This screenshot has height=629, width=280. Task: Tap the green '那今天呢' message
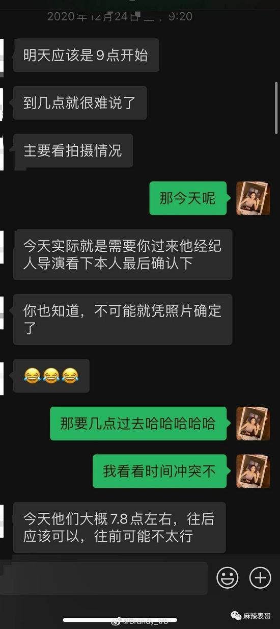(x=188, y=198)
